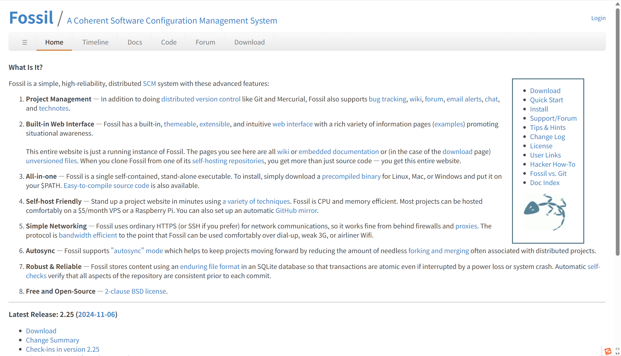
Task: Click the Fossil lizard logo image
Action: coord(545,212)
